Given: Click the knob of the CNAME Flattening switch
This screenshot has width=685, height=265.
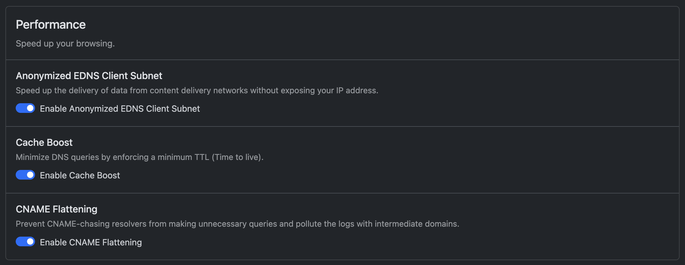Looking at the screenshot, I should pos(30,241).
